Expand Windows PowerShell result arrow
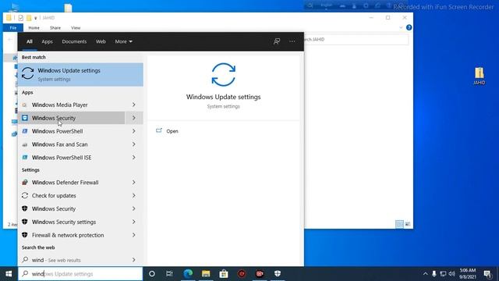The width and height of the screenshot is (499, 281). click(134, 131)
